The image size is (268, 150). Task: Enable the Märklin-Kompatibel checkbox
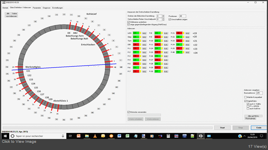245,97
